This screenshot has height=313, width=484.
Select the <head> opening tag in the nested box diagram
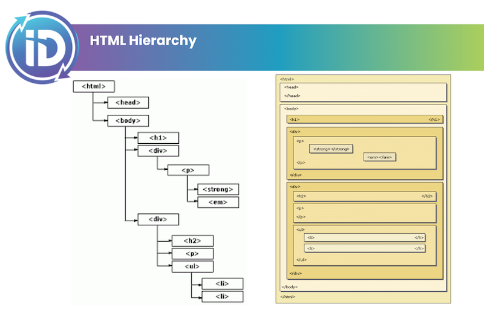(x=292, y=87)
